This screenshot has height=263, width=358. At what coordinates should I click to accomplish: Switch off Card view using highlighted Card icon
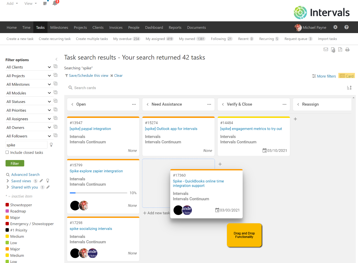[347, 76]
